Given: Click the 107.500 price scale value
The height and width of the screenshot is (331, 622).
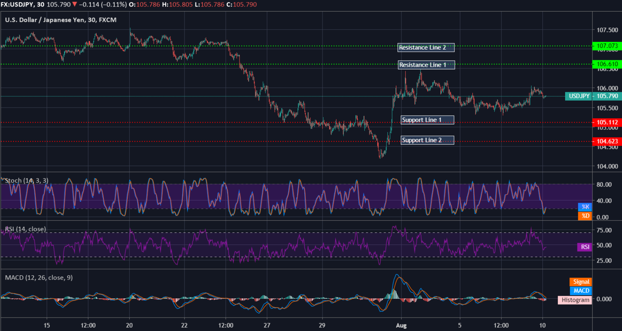Looking at the screenshot, I should 607,30.
